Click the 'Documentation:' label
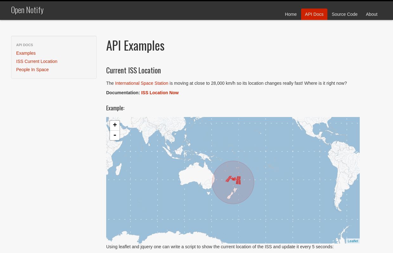Image resolution: width=393 pixels, height=253 pixels. point(123,93)
